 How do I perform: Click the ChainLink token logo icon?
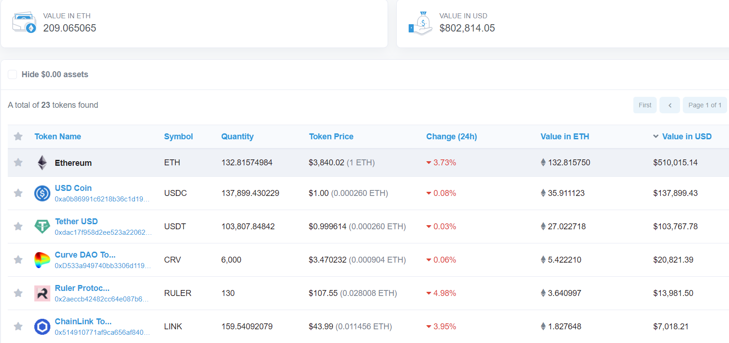(42, 327)
